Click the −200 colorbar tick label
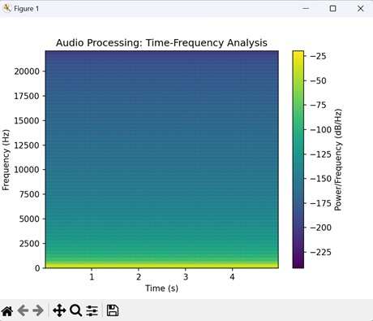Image resolution: width=373 pixels, height=321 pixels. click(x=320, y=228)
